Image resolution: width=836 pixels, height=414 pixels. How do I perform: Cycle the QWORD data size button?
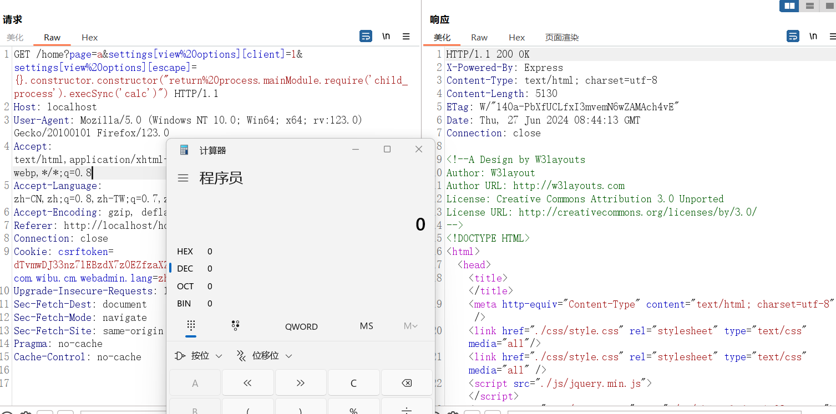pyautogui.click(x=301, y=326)
